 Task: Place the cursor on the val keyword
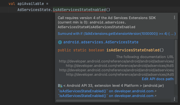point(12,4)
